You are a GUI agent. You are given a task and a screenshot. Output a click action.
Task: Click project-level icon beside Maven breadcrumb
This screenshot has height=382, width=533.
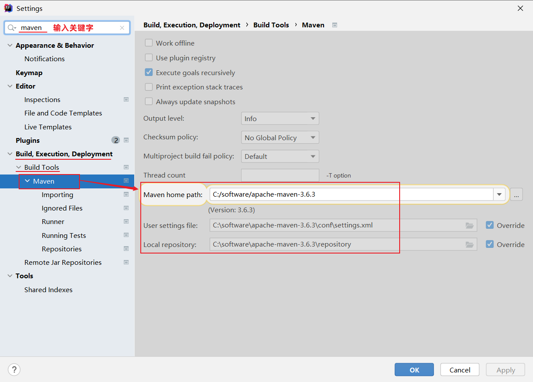(334, 25)
